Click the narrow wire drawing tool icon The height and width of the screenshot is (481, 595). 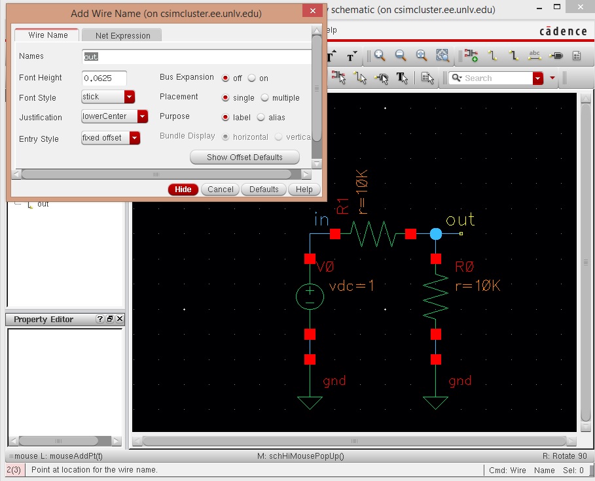click(492, 56)
